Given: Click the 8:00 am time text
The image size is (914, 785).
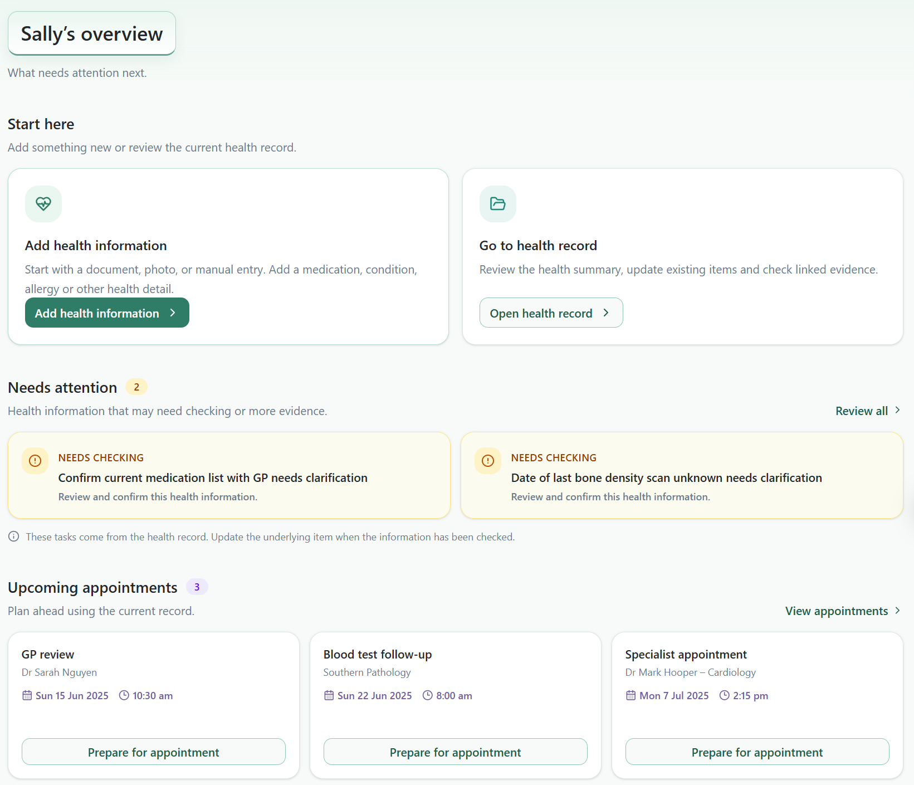Looking at the screenshot, I should (454, 695).
